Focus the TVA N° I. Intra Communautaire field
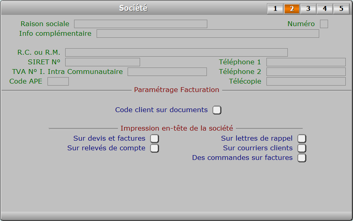 coord(167,72)
